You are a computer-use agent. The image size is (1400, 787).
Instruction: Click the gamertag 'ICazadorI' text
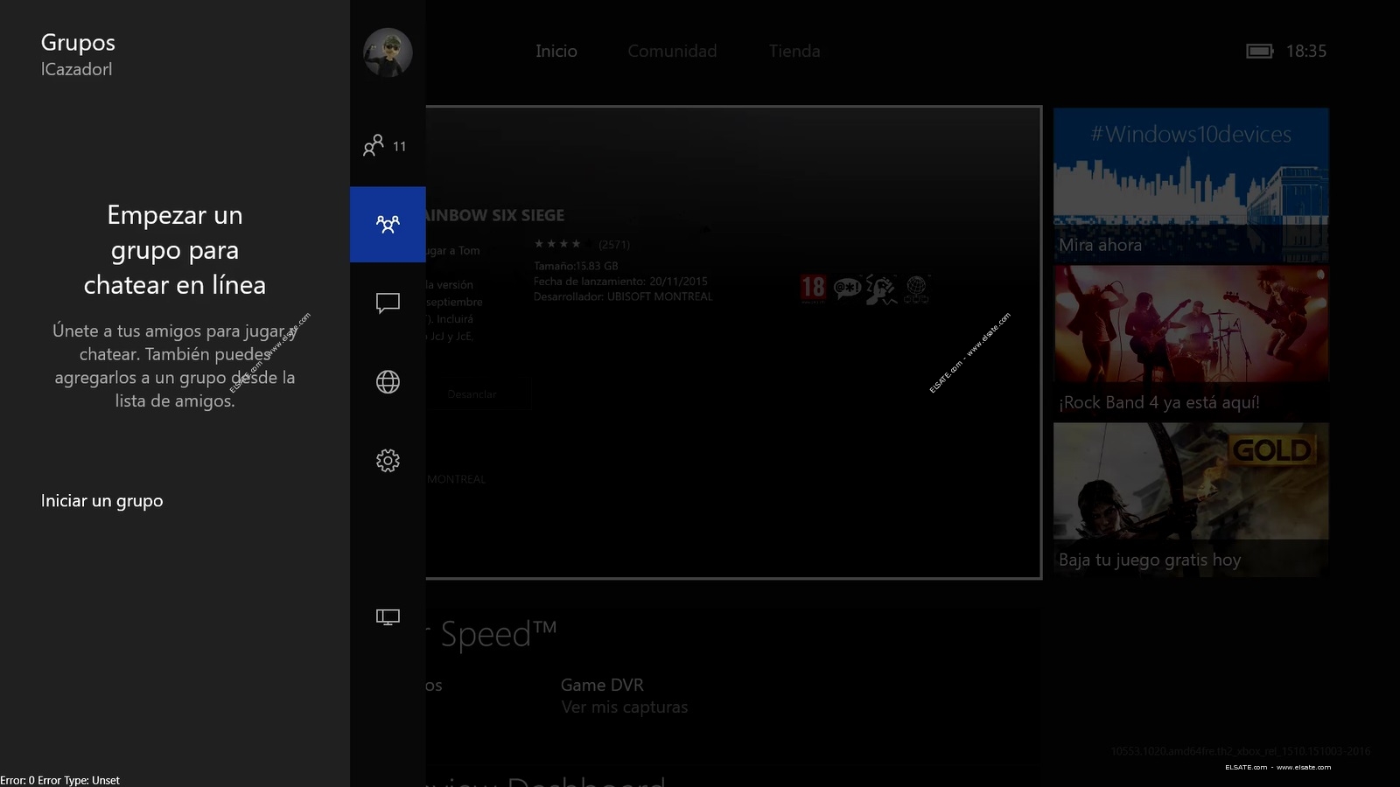76,69
